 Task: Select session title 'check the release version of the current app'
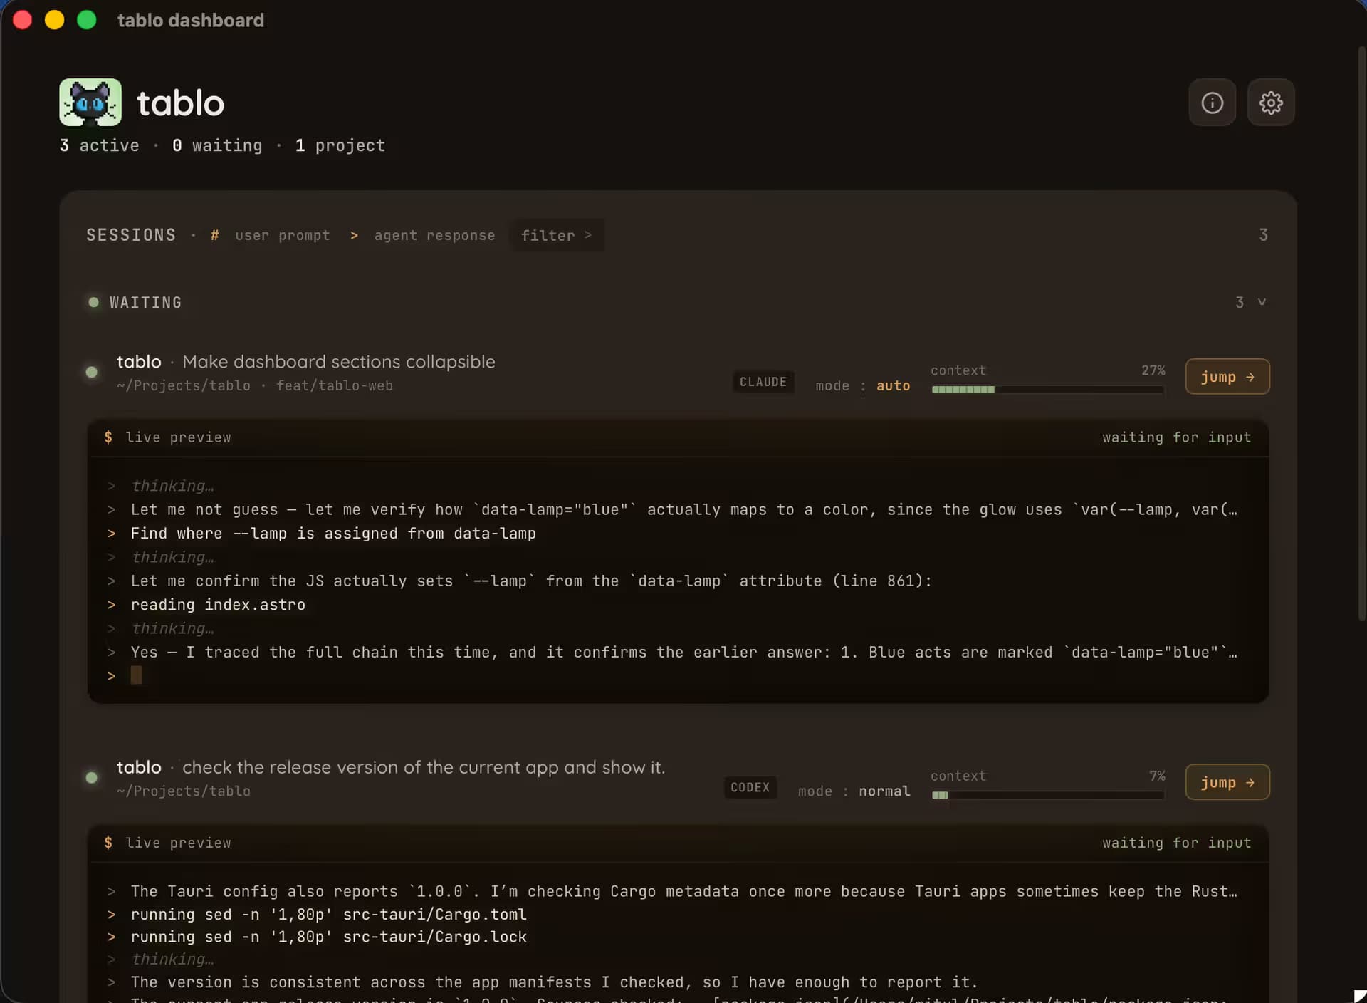click(424, 767)
